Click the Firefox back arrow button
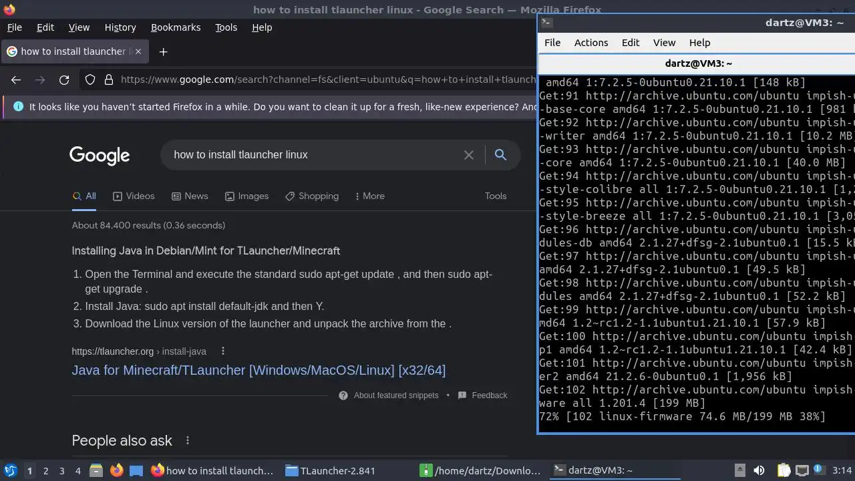 click(x=16, y=79)
